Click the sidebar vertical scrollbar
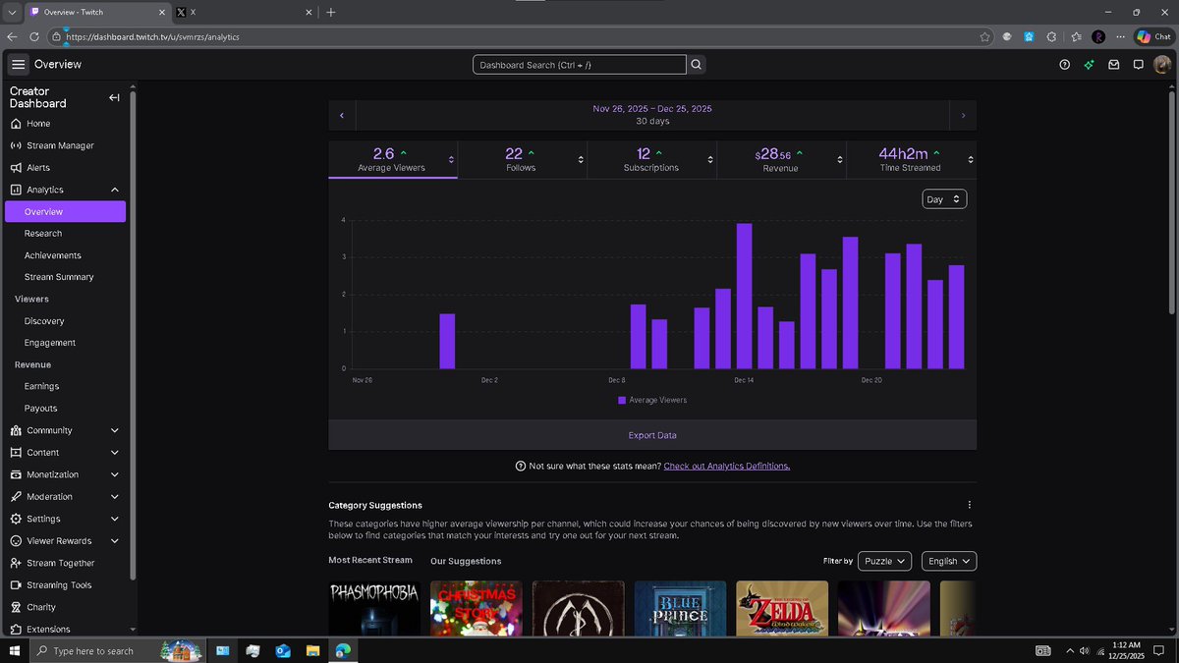 point(133,334)
